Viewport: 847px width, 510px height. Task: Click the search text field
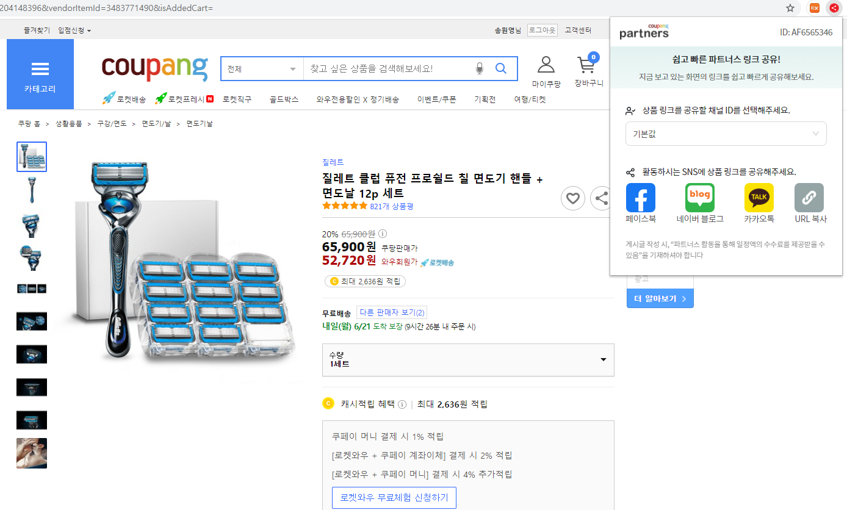[x=388, y=69]
